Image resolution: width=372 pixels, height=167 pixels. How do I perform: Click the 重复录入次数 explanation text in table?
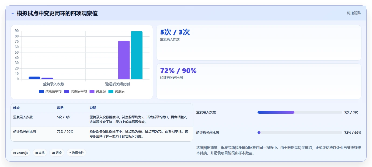tap(138, 120)
